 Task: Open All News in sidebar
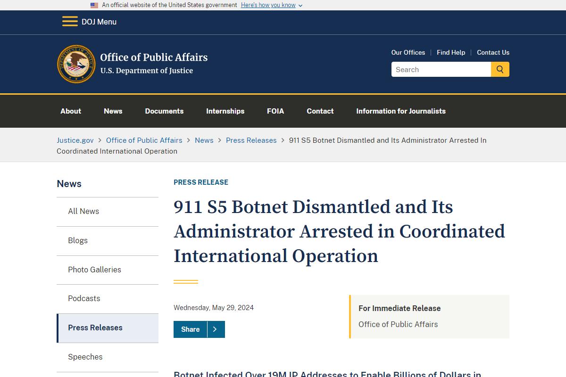[x=108, y=212]
